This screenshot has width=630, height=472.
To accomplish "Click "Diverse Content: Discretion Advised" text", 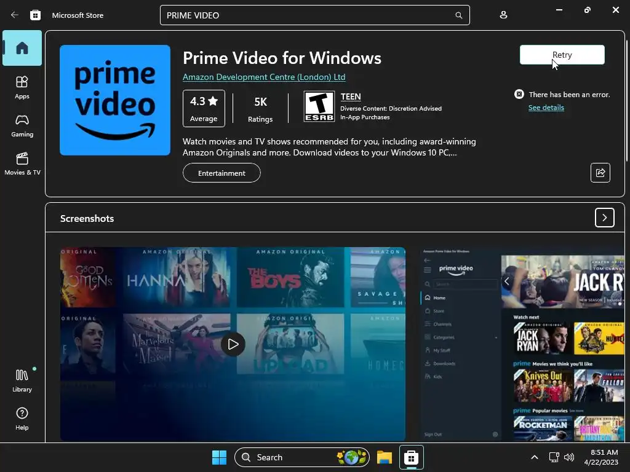I will coord(391,108).
